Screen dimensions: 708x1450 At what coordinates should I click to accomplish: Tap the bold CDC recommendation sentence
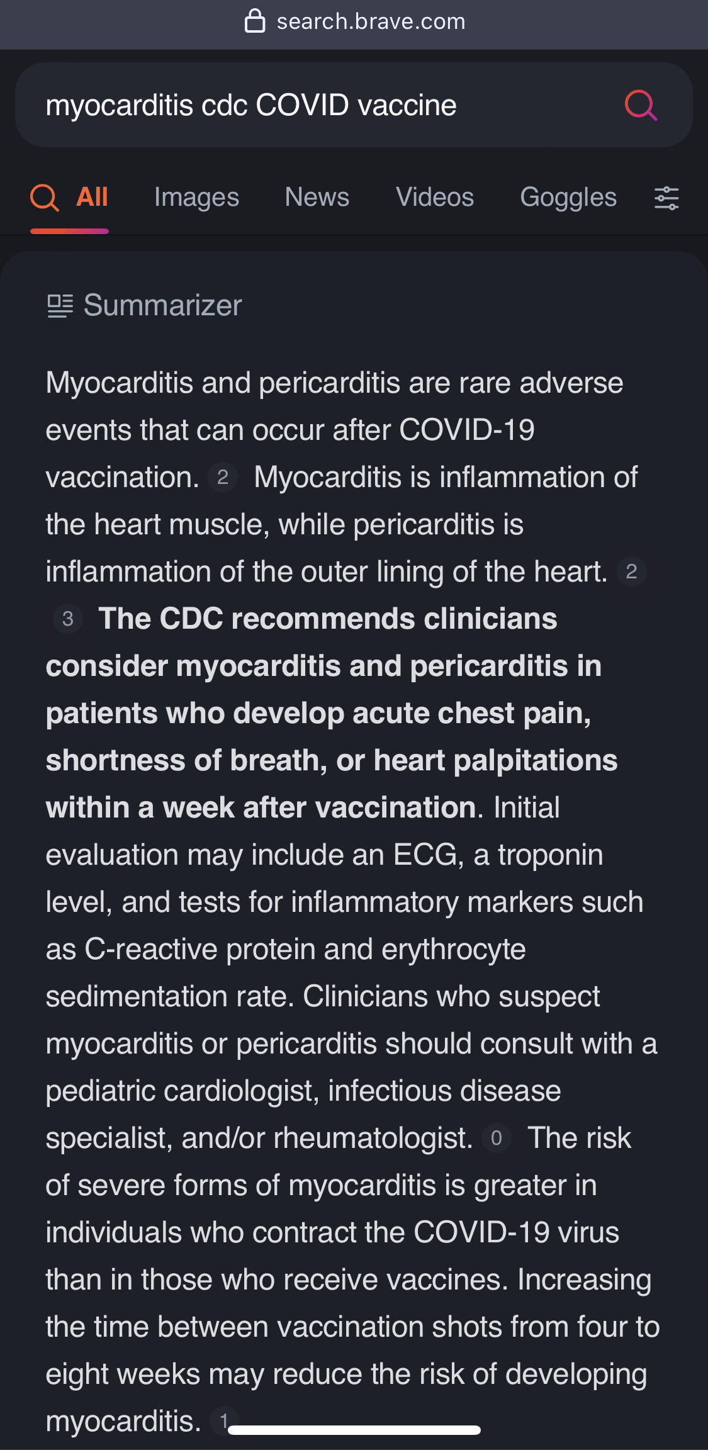(x=327, y=713)
